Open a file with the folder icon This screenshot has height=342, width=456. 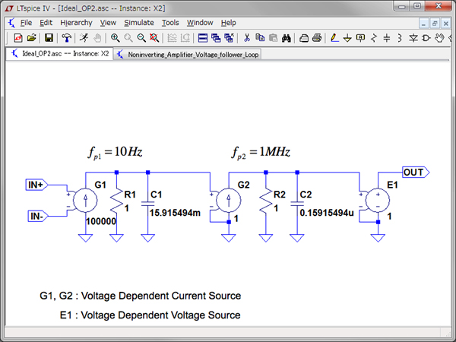point(31,37)
